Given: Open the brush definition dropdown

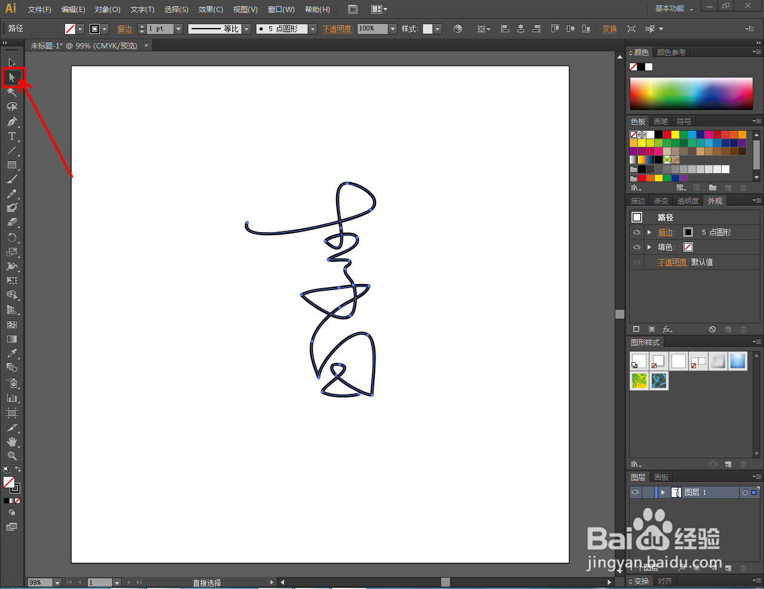Looking at the screenshot, I should coord(313,29).
